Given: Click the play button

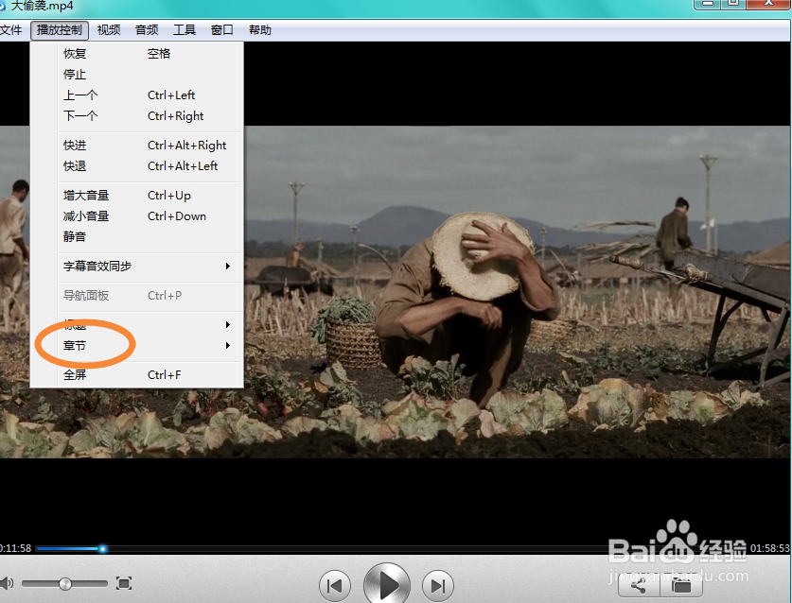Looking at the screenshot, I should click(x=387, y=585).
